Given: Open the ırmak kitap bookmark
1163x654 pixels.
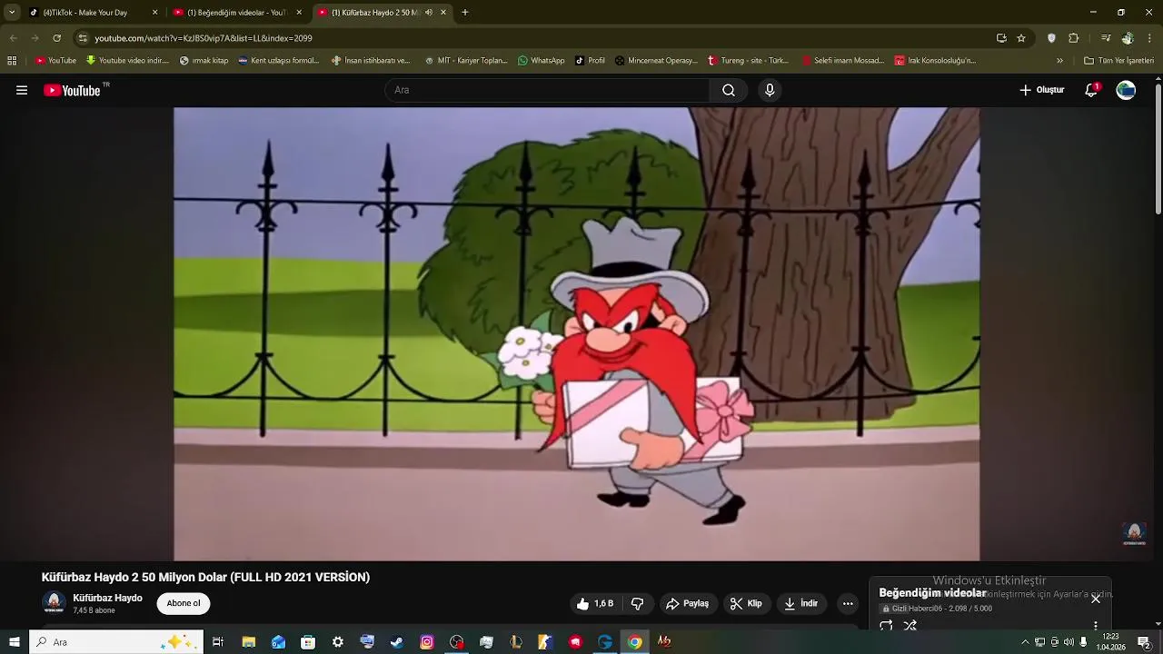Looking at the screenshot, I should tap(204, 61).
